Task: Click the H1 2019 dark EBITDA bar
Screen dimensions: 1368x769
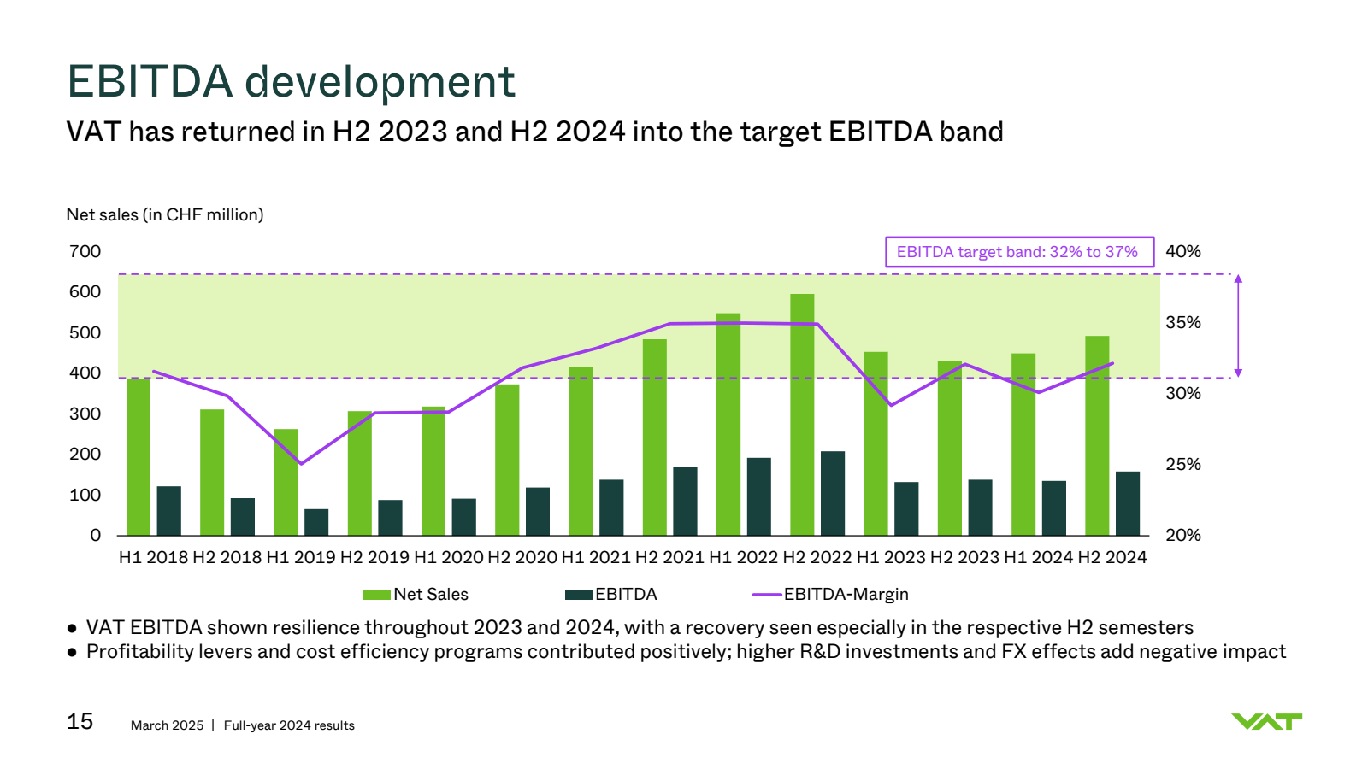Action: (x=316, y=522)
